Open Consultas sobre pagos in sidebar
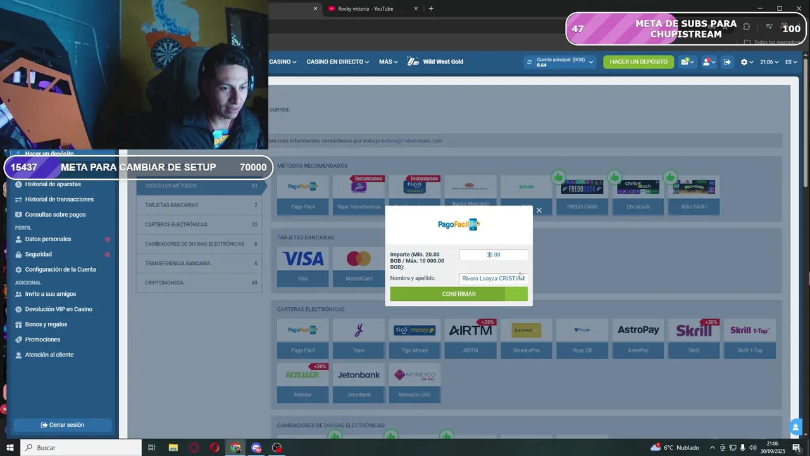 tap(55, 215)
